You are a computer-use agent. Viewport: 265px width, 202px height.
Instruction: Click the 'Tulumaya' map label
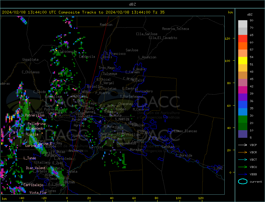(x=110, y=74)
